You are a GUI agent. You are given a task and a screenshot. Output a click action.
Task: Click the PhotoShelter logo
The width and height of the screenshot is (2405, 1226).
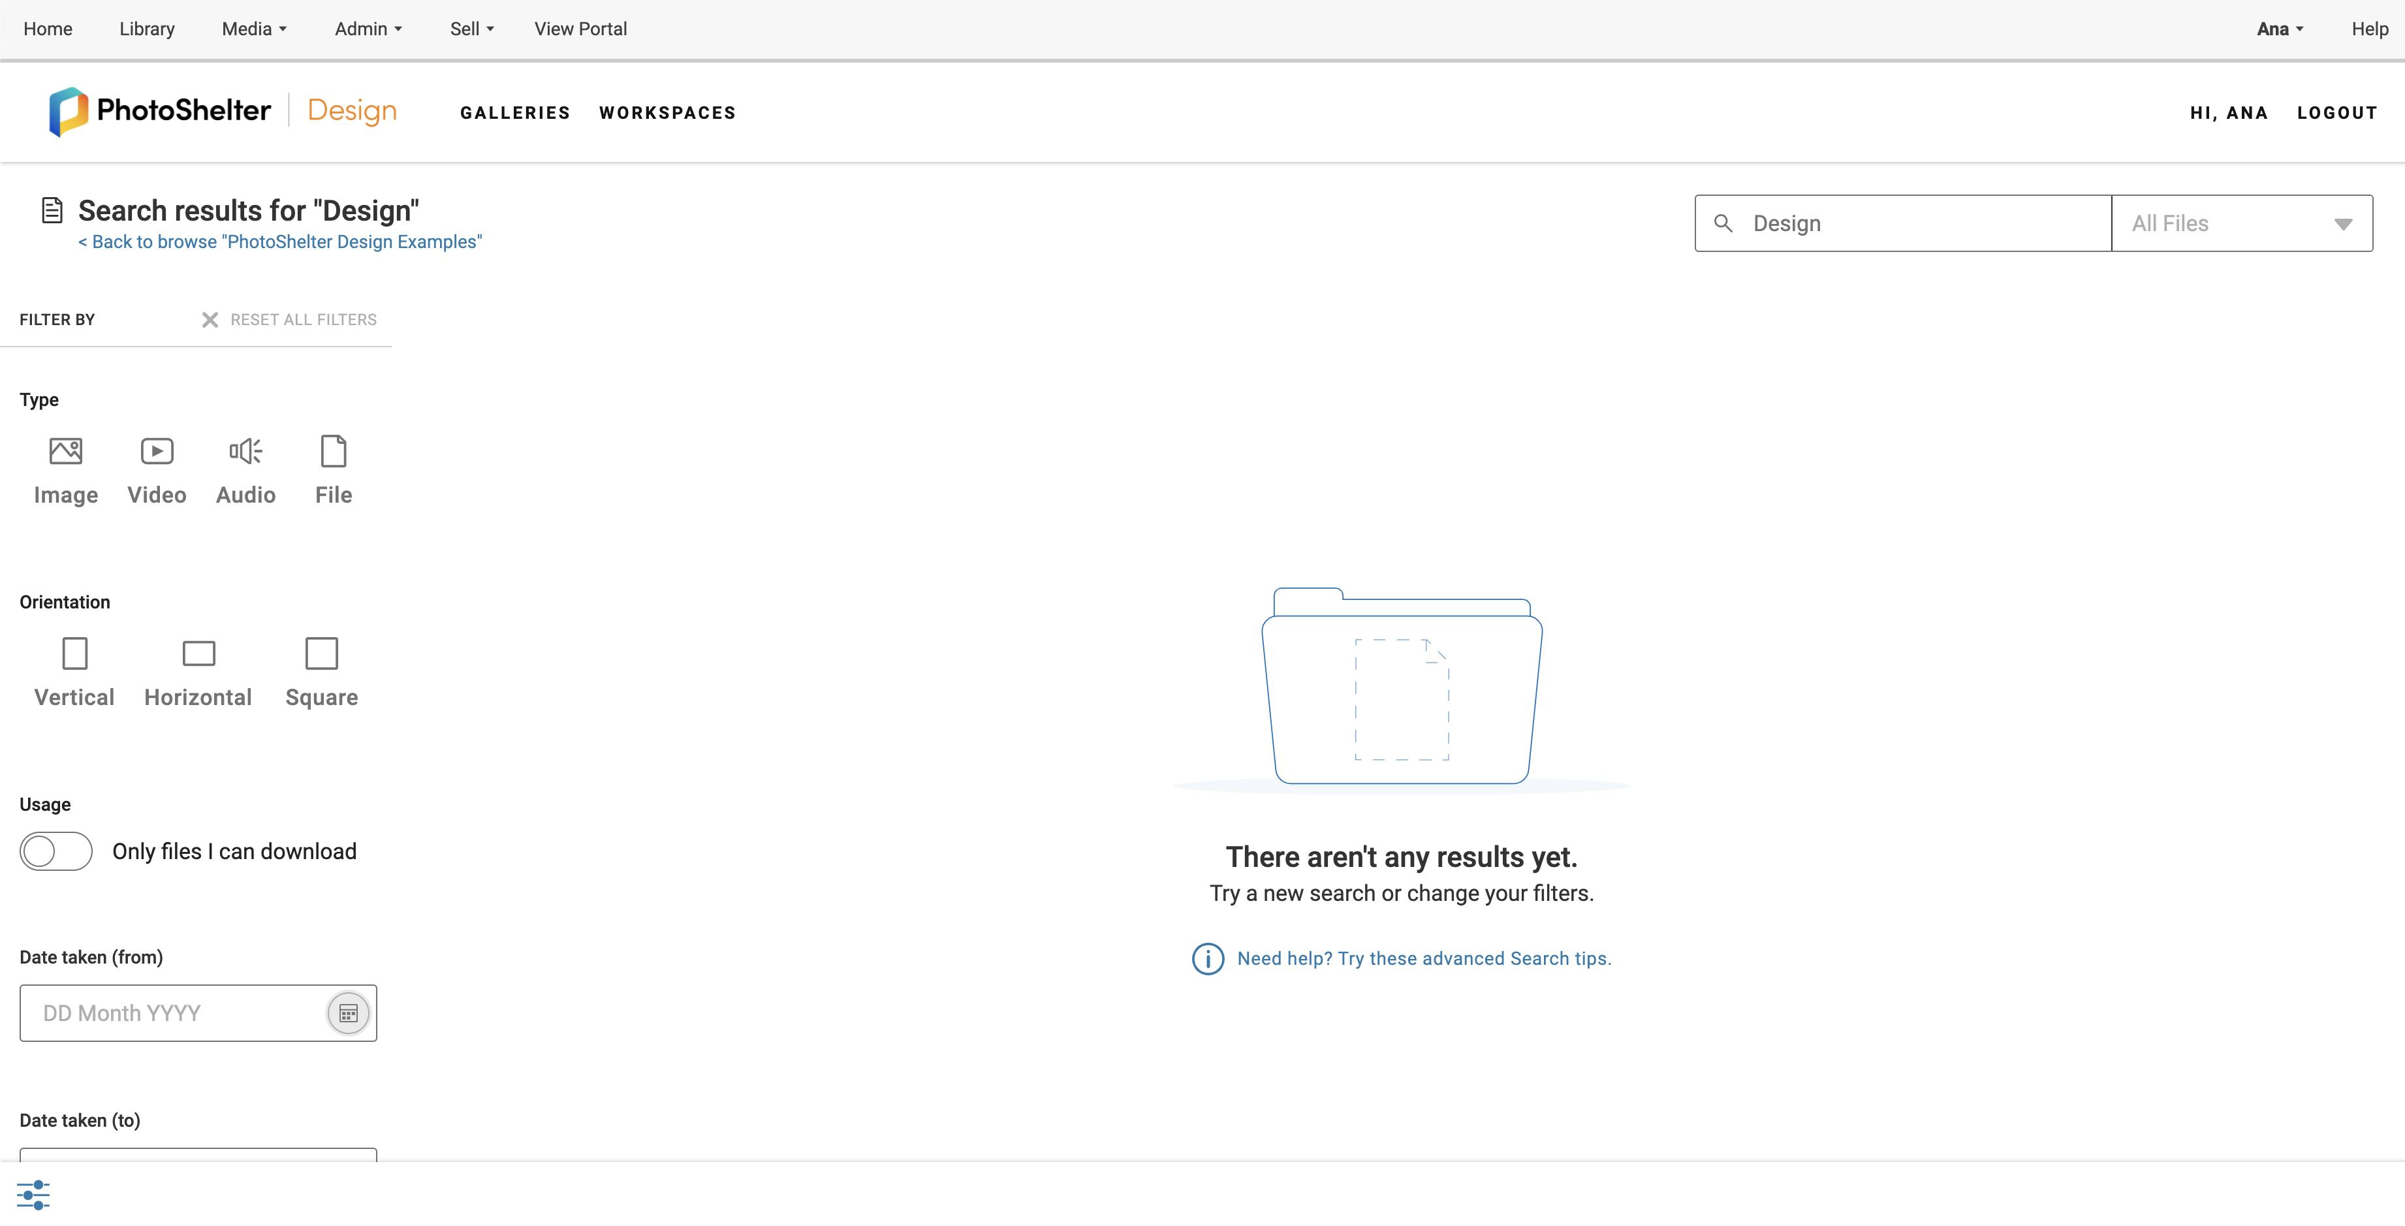(x=161, y=111)
